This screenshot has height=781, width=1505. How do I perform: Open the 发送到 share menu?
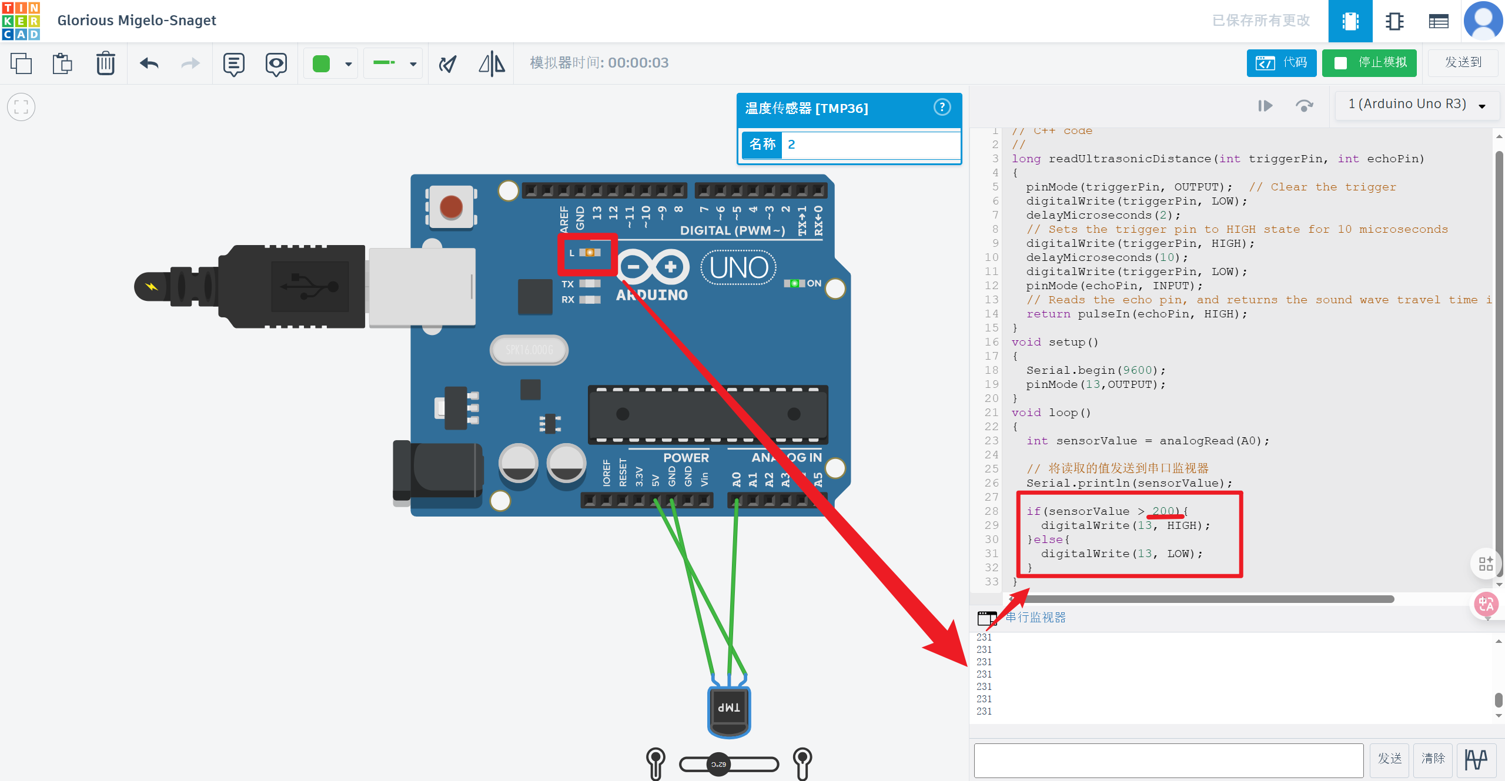[1463, 62]
